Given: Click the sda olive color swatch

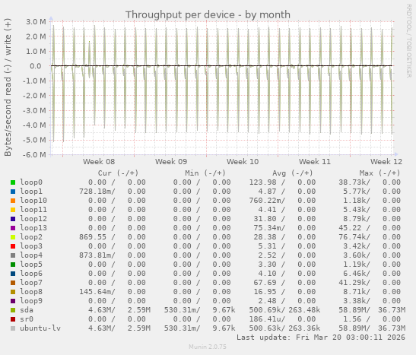Looking at the screenshot, I should click(13, 310).
